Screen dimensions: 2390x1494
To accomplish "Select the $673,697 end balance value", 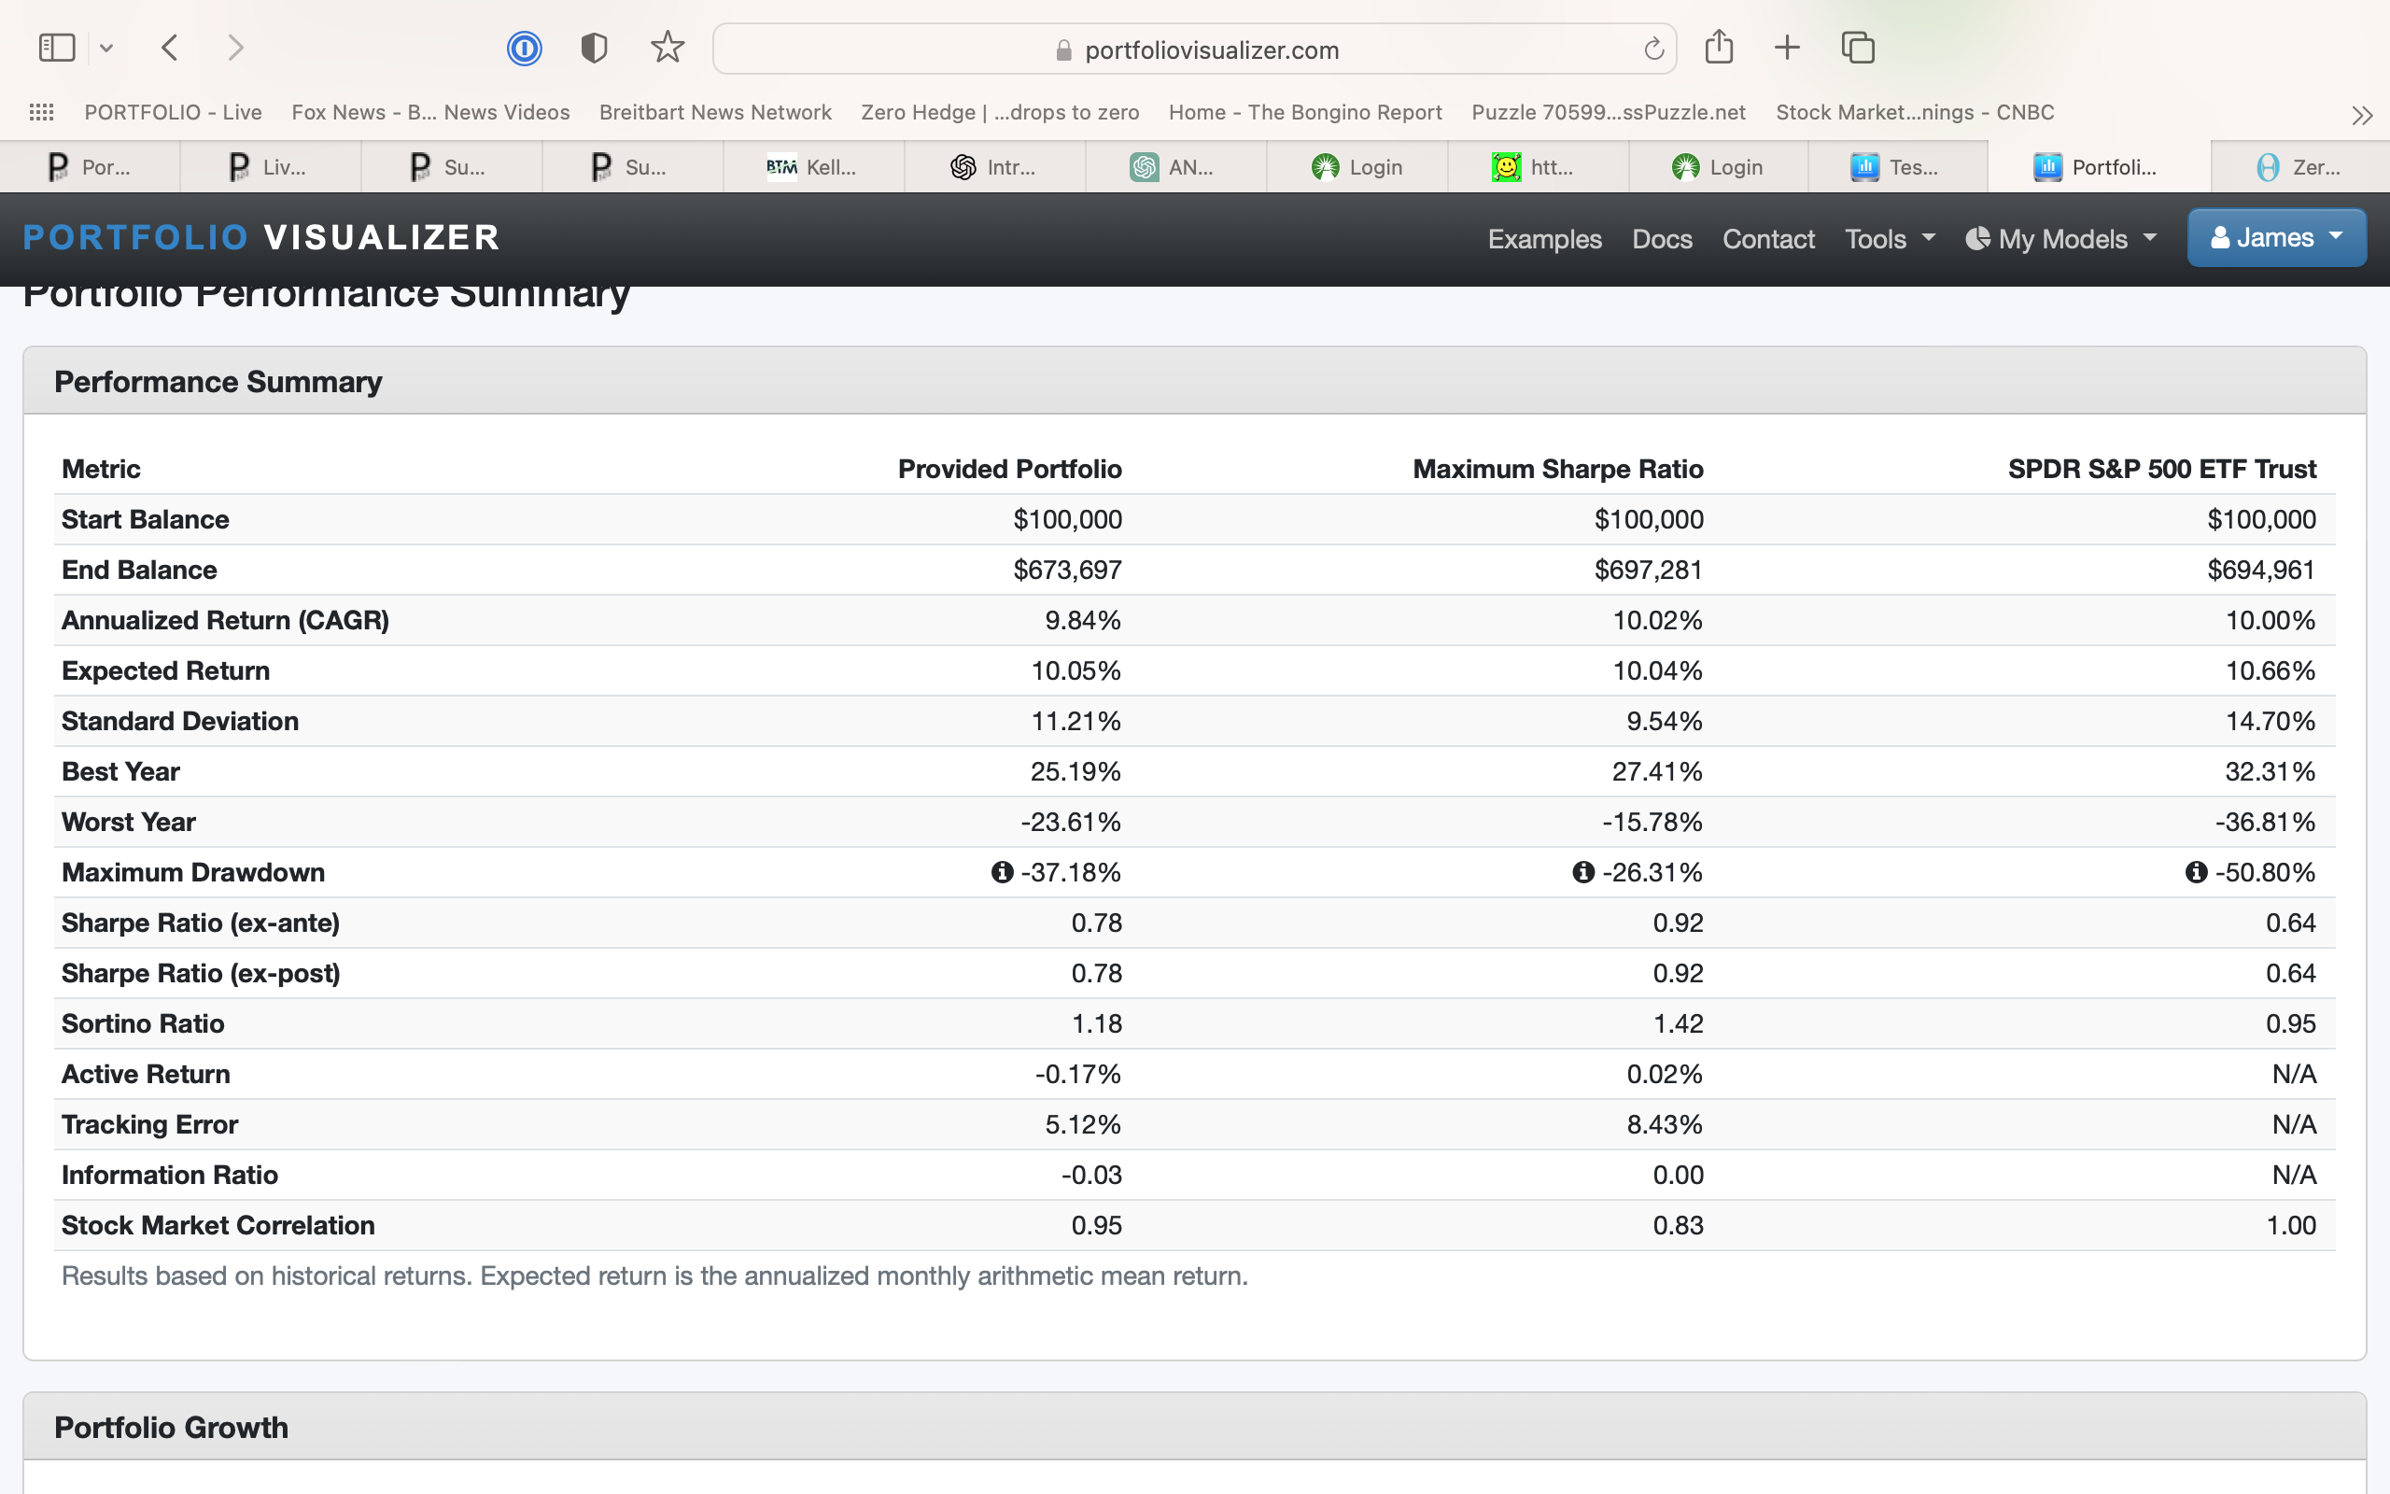I will click(x=1068, y=571).
